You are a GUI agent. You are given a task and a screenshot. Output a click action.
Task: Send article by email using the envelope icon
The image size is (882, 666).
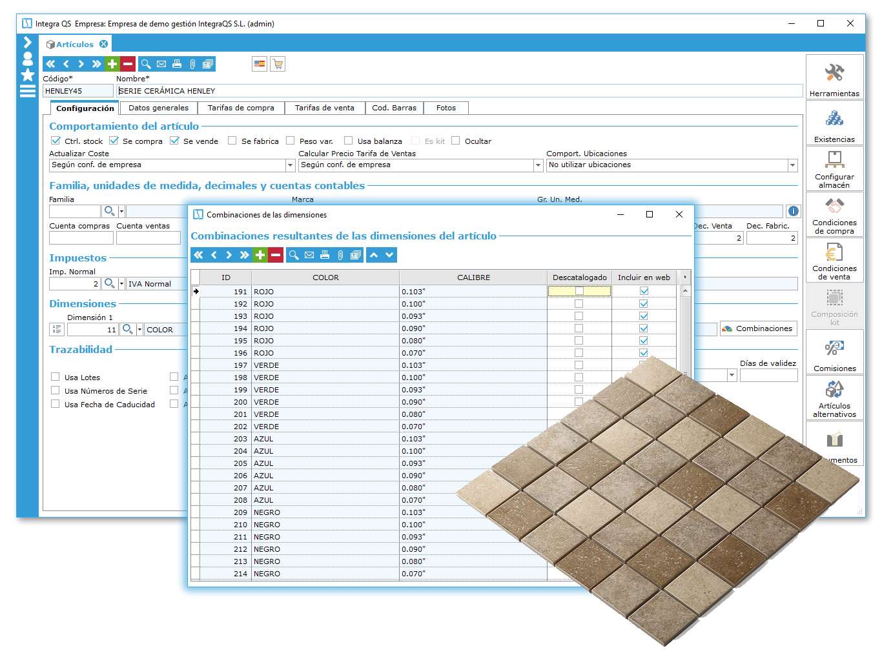click(161, 64)
